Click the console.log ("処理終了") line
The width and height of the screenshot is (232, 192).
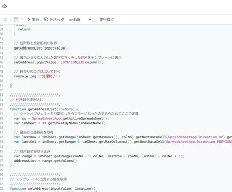click(37, 76)
